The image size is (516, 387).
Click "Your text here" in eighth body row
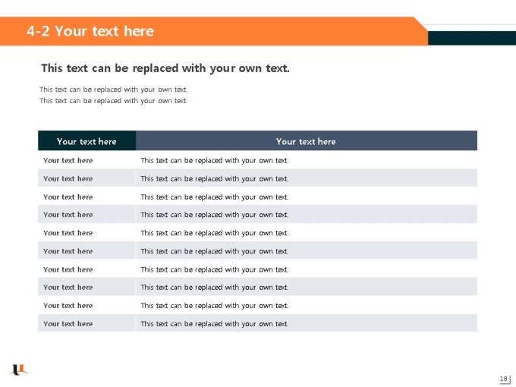coord(68,287)
